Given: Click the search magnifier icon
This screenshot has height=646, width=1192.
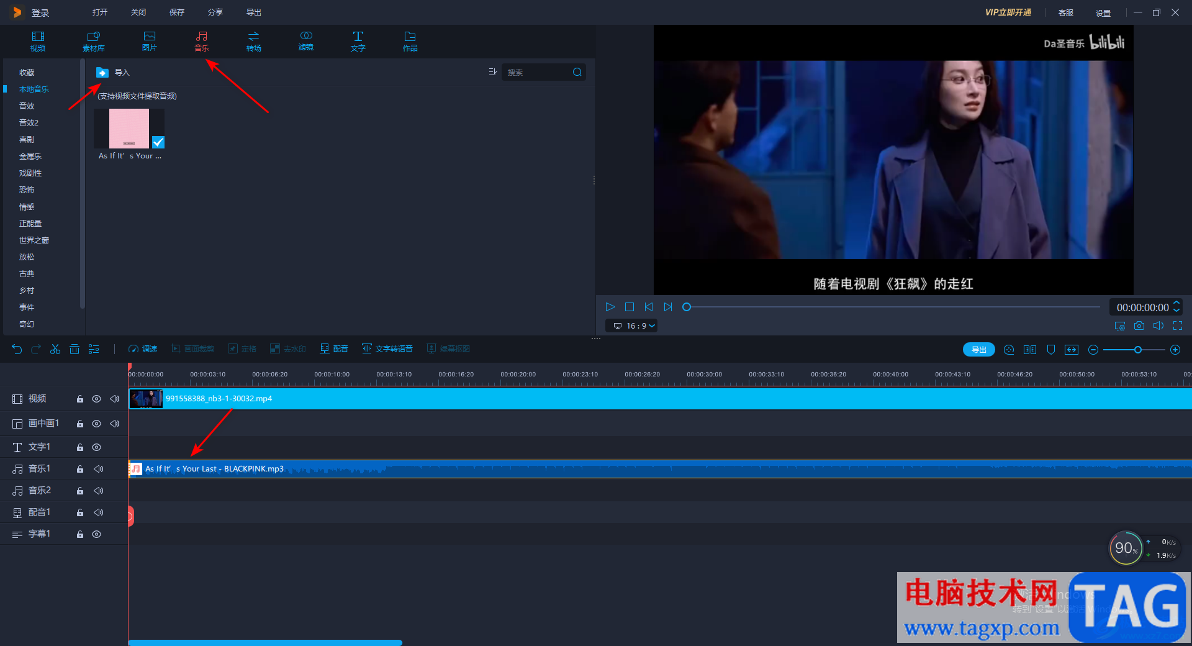Looking at the screenshot, I should coord(577,72).
